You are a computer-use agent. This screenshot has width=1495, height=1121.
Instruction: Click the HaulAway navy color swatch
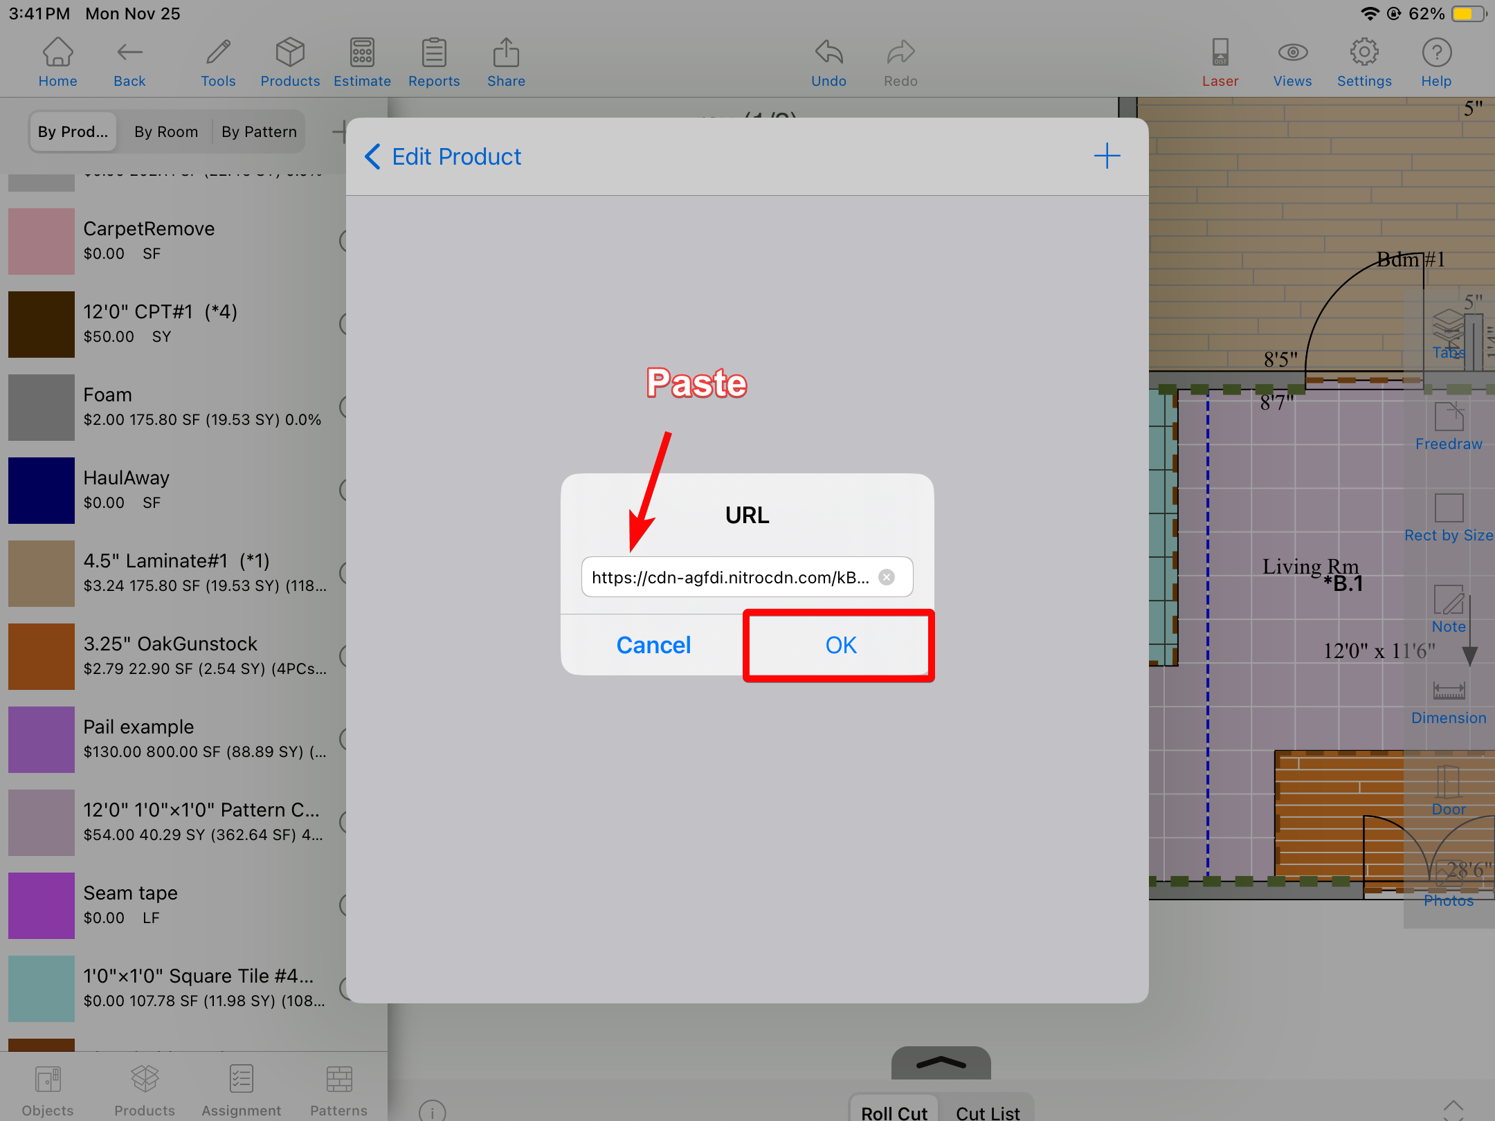42,490
